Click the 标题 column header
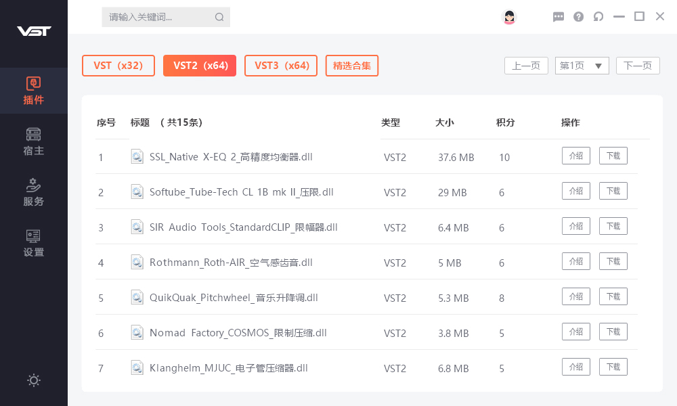This screenshot has height=406, width=677. [x=140, y=122]
